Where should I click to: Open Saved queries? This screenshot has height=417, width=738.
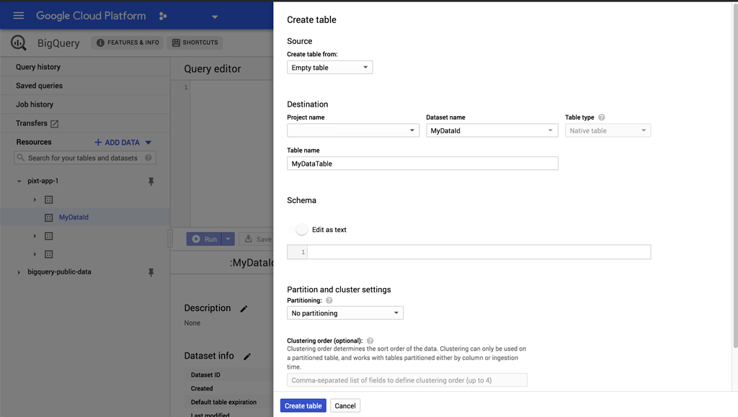[39, 86]
